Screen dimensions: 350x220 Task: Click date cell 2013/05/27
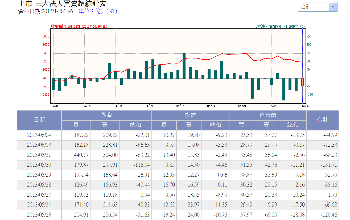click(x=39, y=195)
